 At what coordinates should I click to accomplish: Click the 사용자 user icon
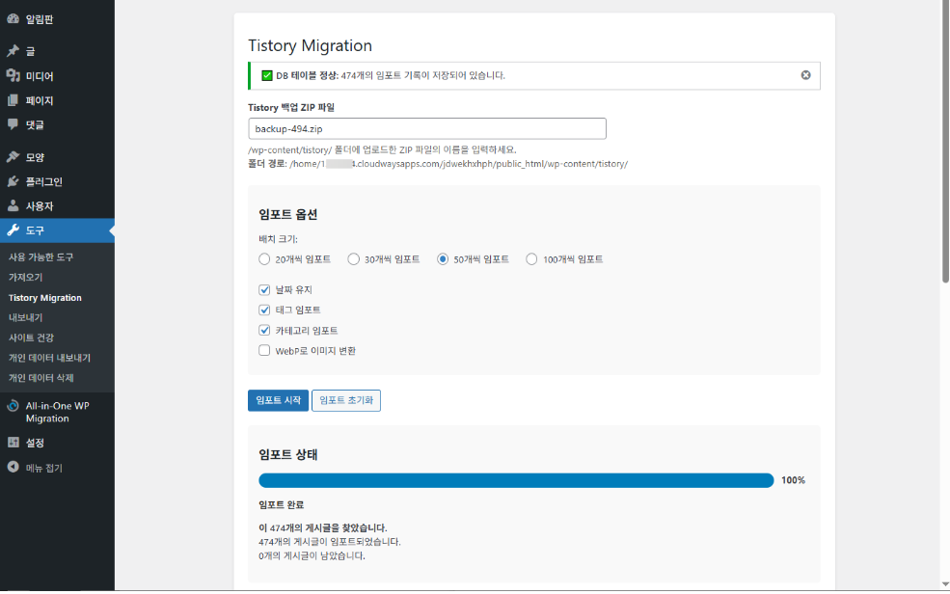13,205
